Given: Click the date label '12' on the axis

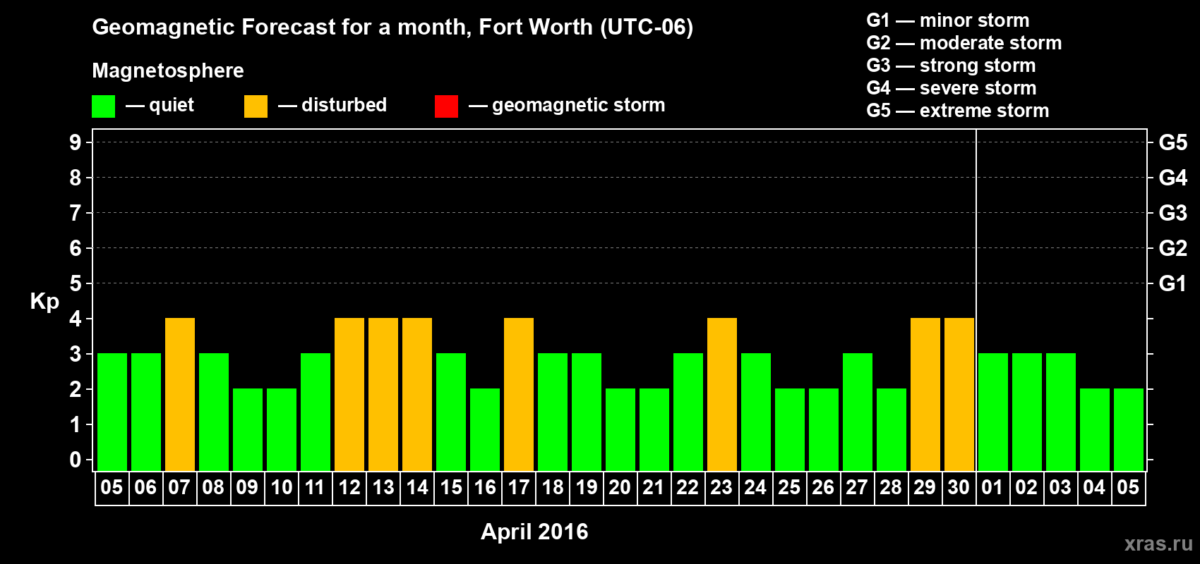Looking at the screenshot, I should 349,488.
